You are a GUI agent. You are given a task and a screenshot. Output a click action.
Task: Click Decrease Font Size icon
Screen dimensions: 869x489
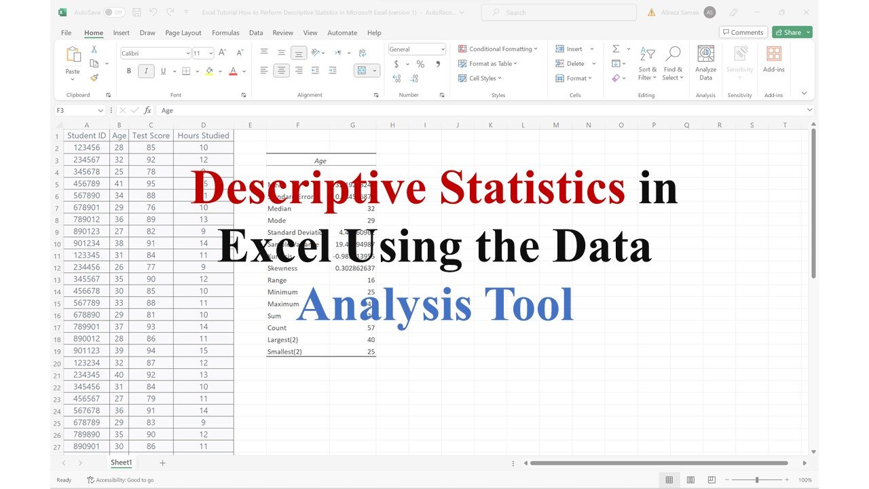coord(240,53)
